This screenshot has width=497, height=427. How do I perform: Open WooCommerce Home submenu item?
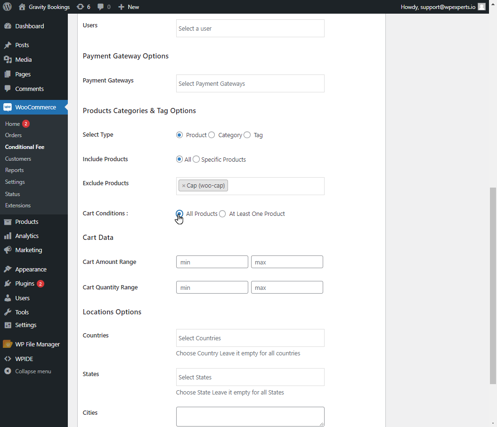click(12, 124)
